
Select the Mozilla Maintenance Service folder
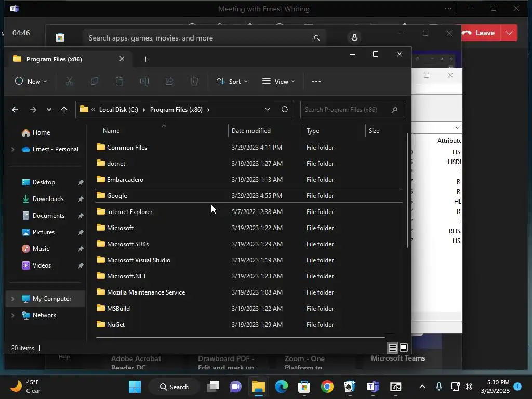[146, 292]
